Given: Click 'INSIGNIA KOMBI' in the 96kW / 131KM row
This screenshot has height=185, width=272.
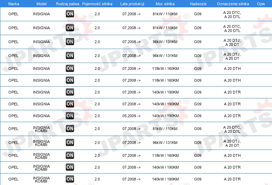Looking at the screenshot, I should 41,143.
